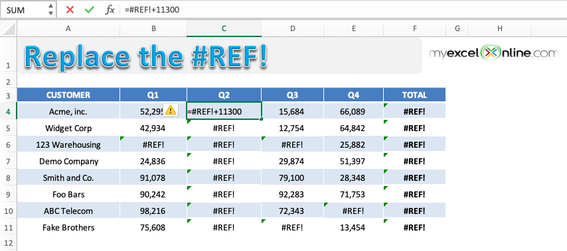Cancel the formula entry with red X
This screenshot has height=251, width=567.
point(70,10)
